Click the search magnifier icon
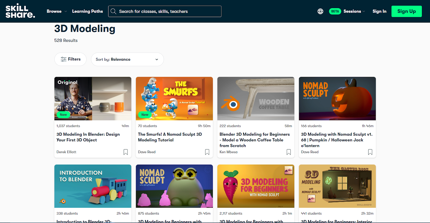Viewport: 430px width, 223px height. tap(113, 11)
